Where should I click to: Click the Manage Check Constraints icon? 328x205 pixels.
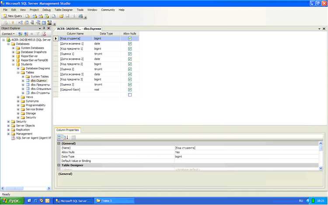tap(44, 23)
